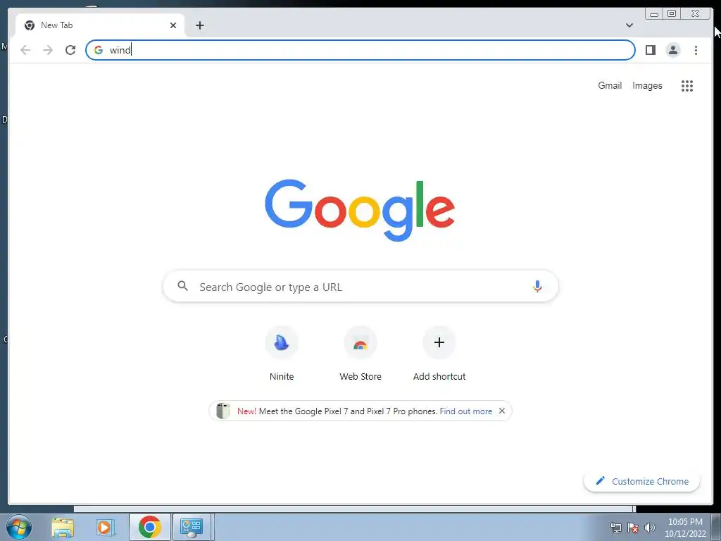The height and width of the screenshot is (541, 721).
Task: Click the Chrome taskbar icon
Action: (149, 527)
